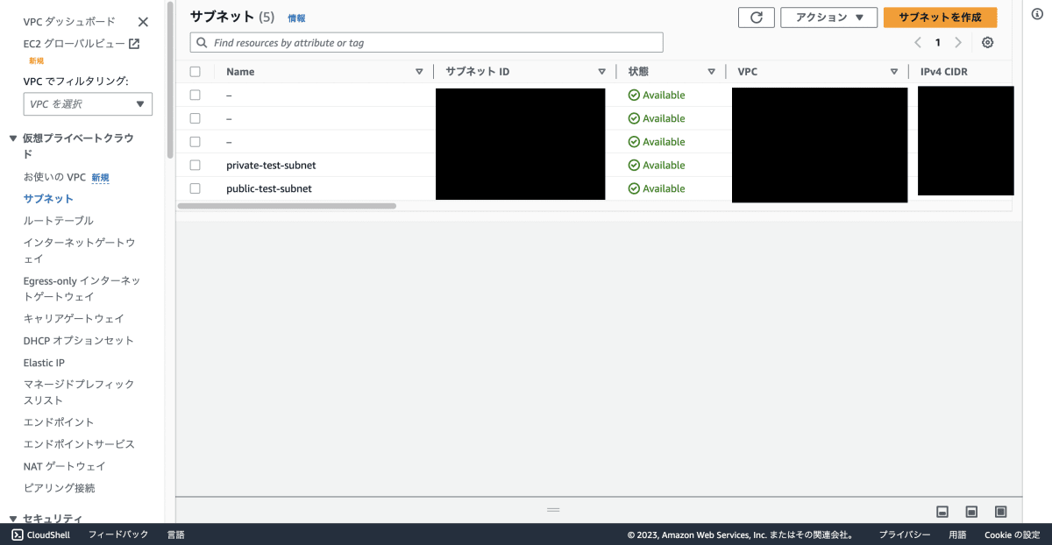Viewport: 1052px width, 545px height.
Task: Open インターネットゲートウェイ in sidebar
Action: click(79, 251)
